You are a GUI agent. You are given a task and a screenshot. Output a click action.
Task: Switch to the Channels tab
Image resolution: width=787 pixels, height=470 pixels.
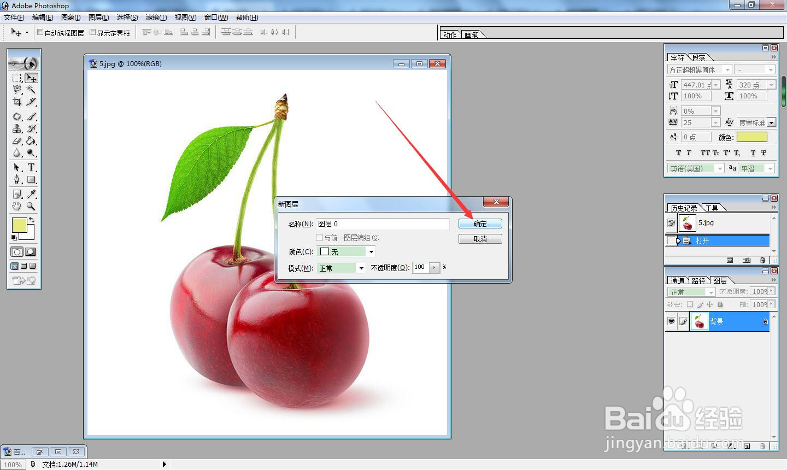coord(677,280)
